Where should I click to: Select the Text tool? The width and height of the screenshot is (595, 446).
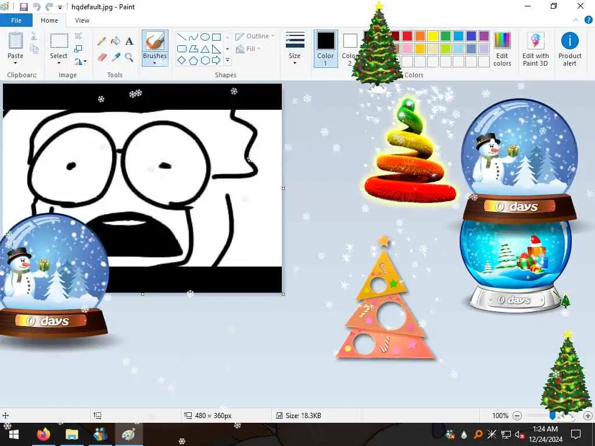[x=130, y=41]
